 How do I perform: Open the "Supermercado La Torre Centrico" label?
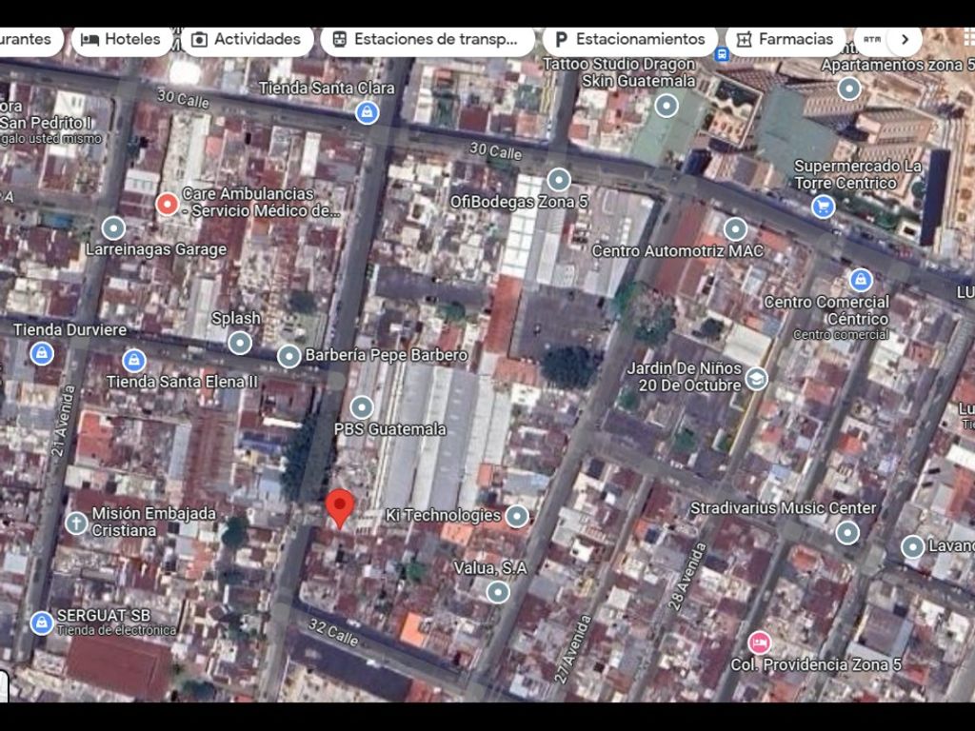pyautogui.click(x=858, y=175)
